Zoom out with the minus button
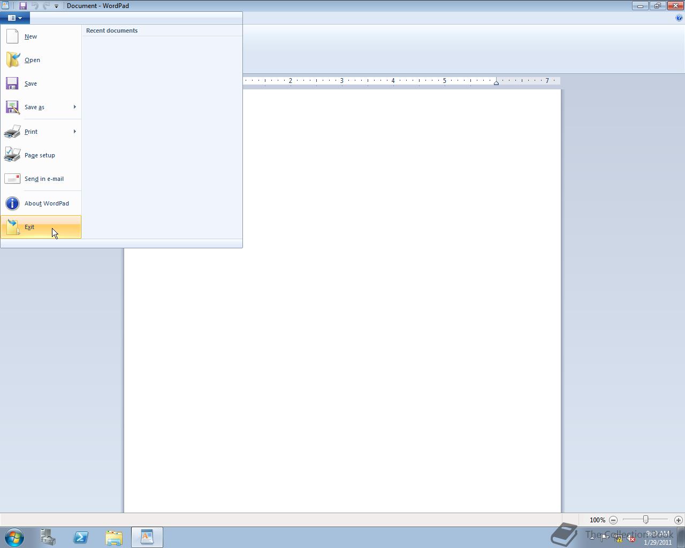Viewport: 685px width, 548px height. 613,520
